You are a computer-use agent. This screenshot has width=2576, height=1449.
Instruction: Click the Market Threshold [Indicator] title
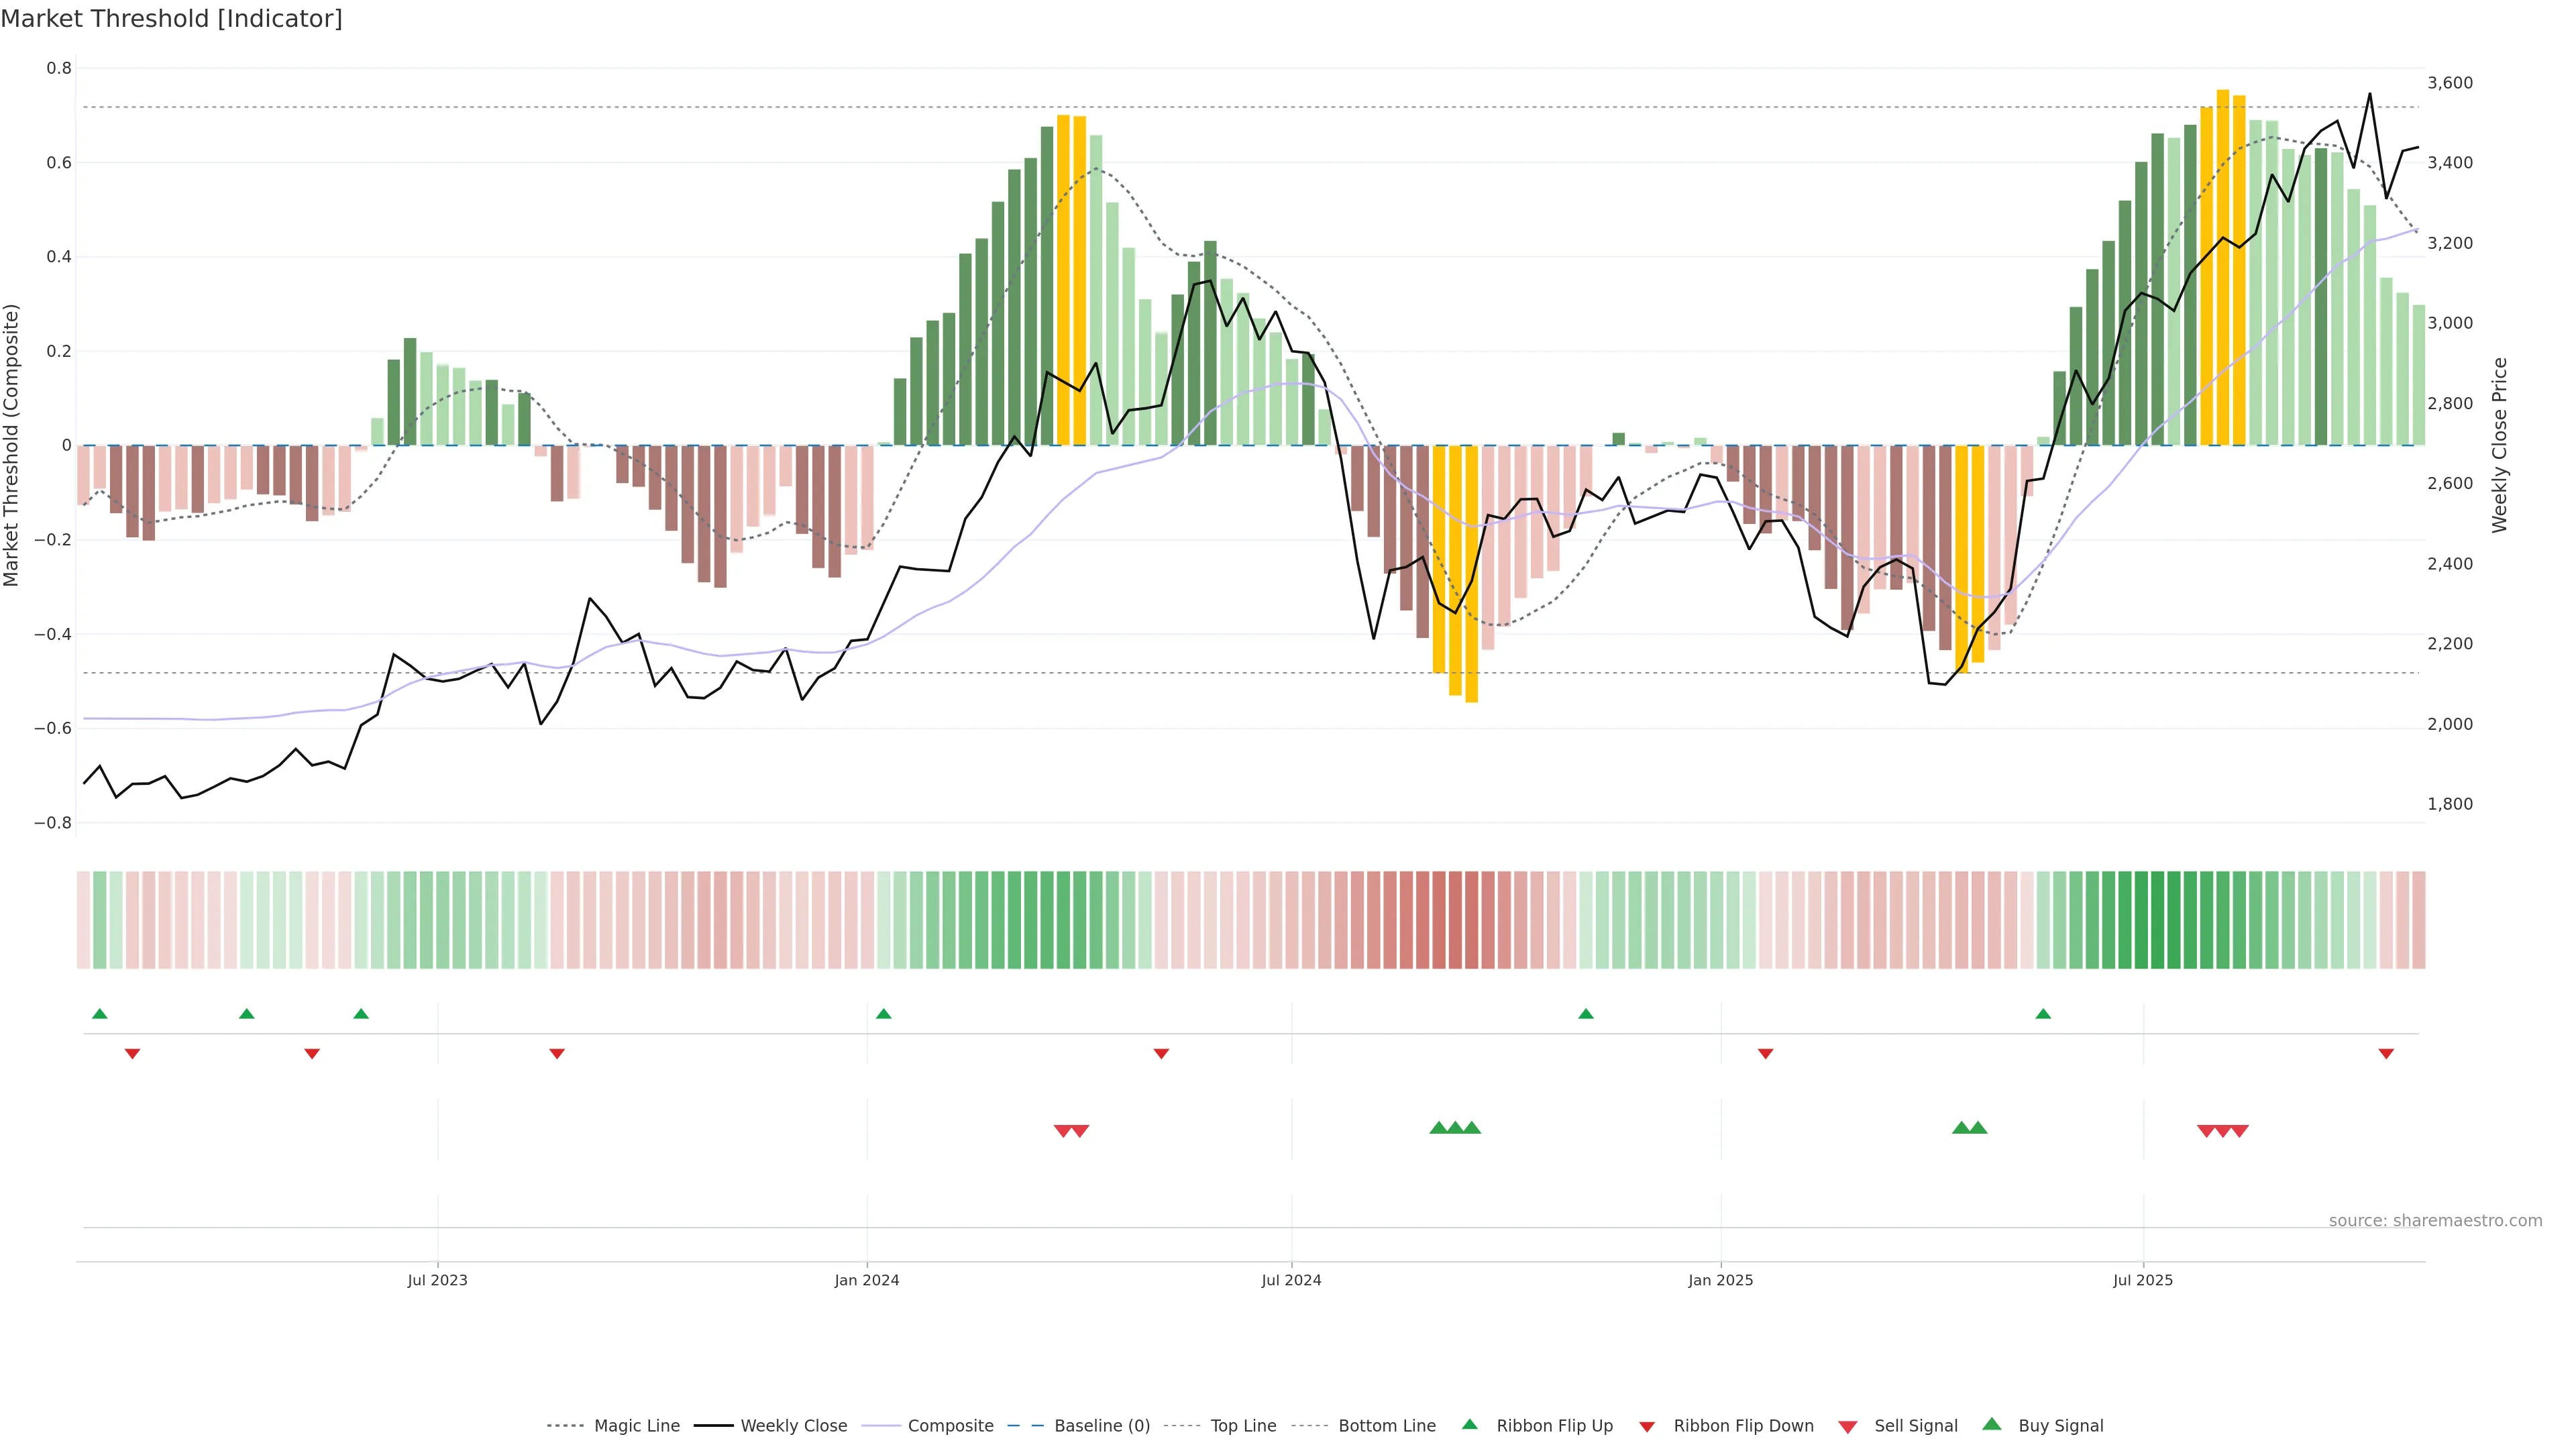coord(171,18)
